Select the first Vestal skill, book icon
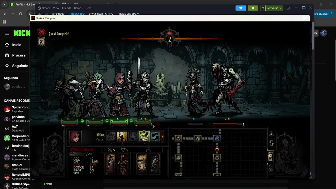The height and width of the screenshot is (189, 336). tap(111, 137)
